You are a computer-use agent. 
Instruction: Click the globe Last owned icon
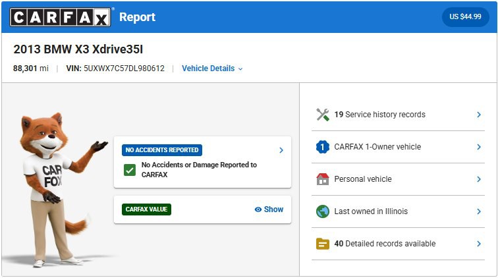click(x=322, y=211)
